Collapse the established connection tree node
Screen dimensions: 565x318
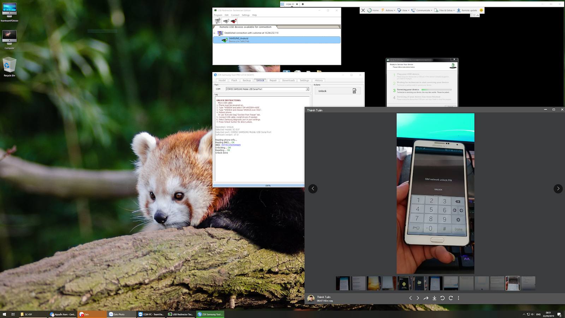214,33
